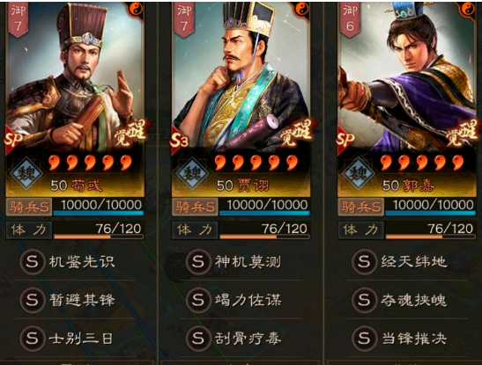Image resolution: width=482 pixels, height=365 pixels.
Task: Click the five-star rating row on 荀彧
Action: 90,163
